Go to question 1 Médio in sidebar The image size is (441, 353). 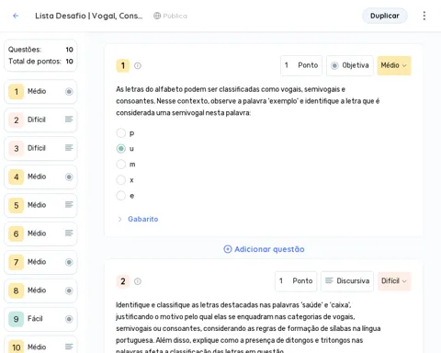[40, 92]
